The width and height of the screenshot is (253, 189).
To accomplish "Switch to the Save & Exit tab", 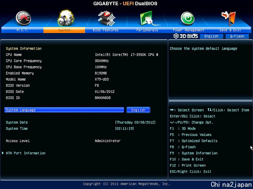I will pyautogui.click(x=230, y=30).
